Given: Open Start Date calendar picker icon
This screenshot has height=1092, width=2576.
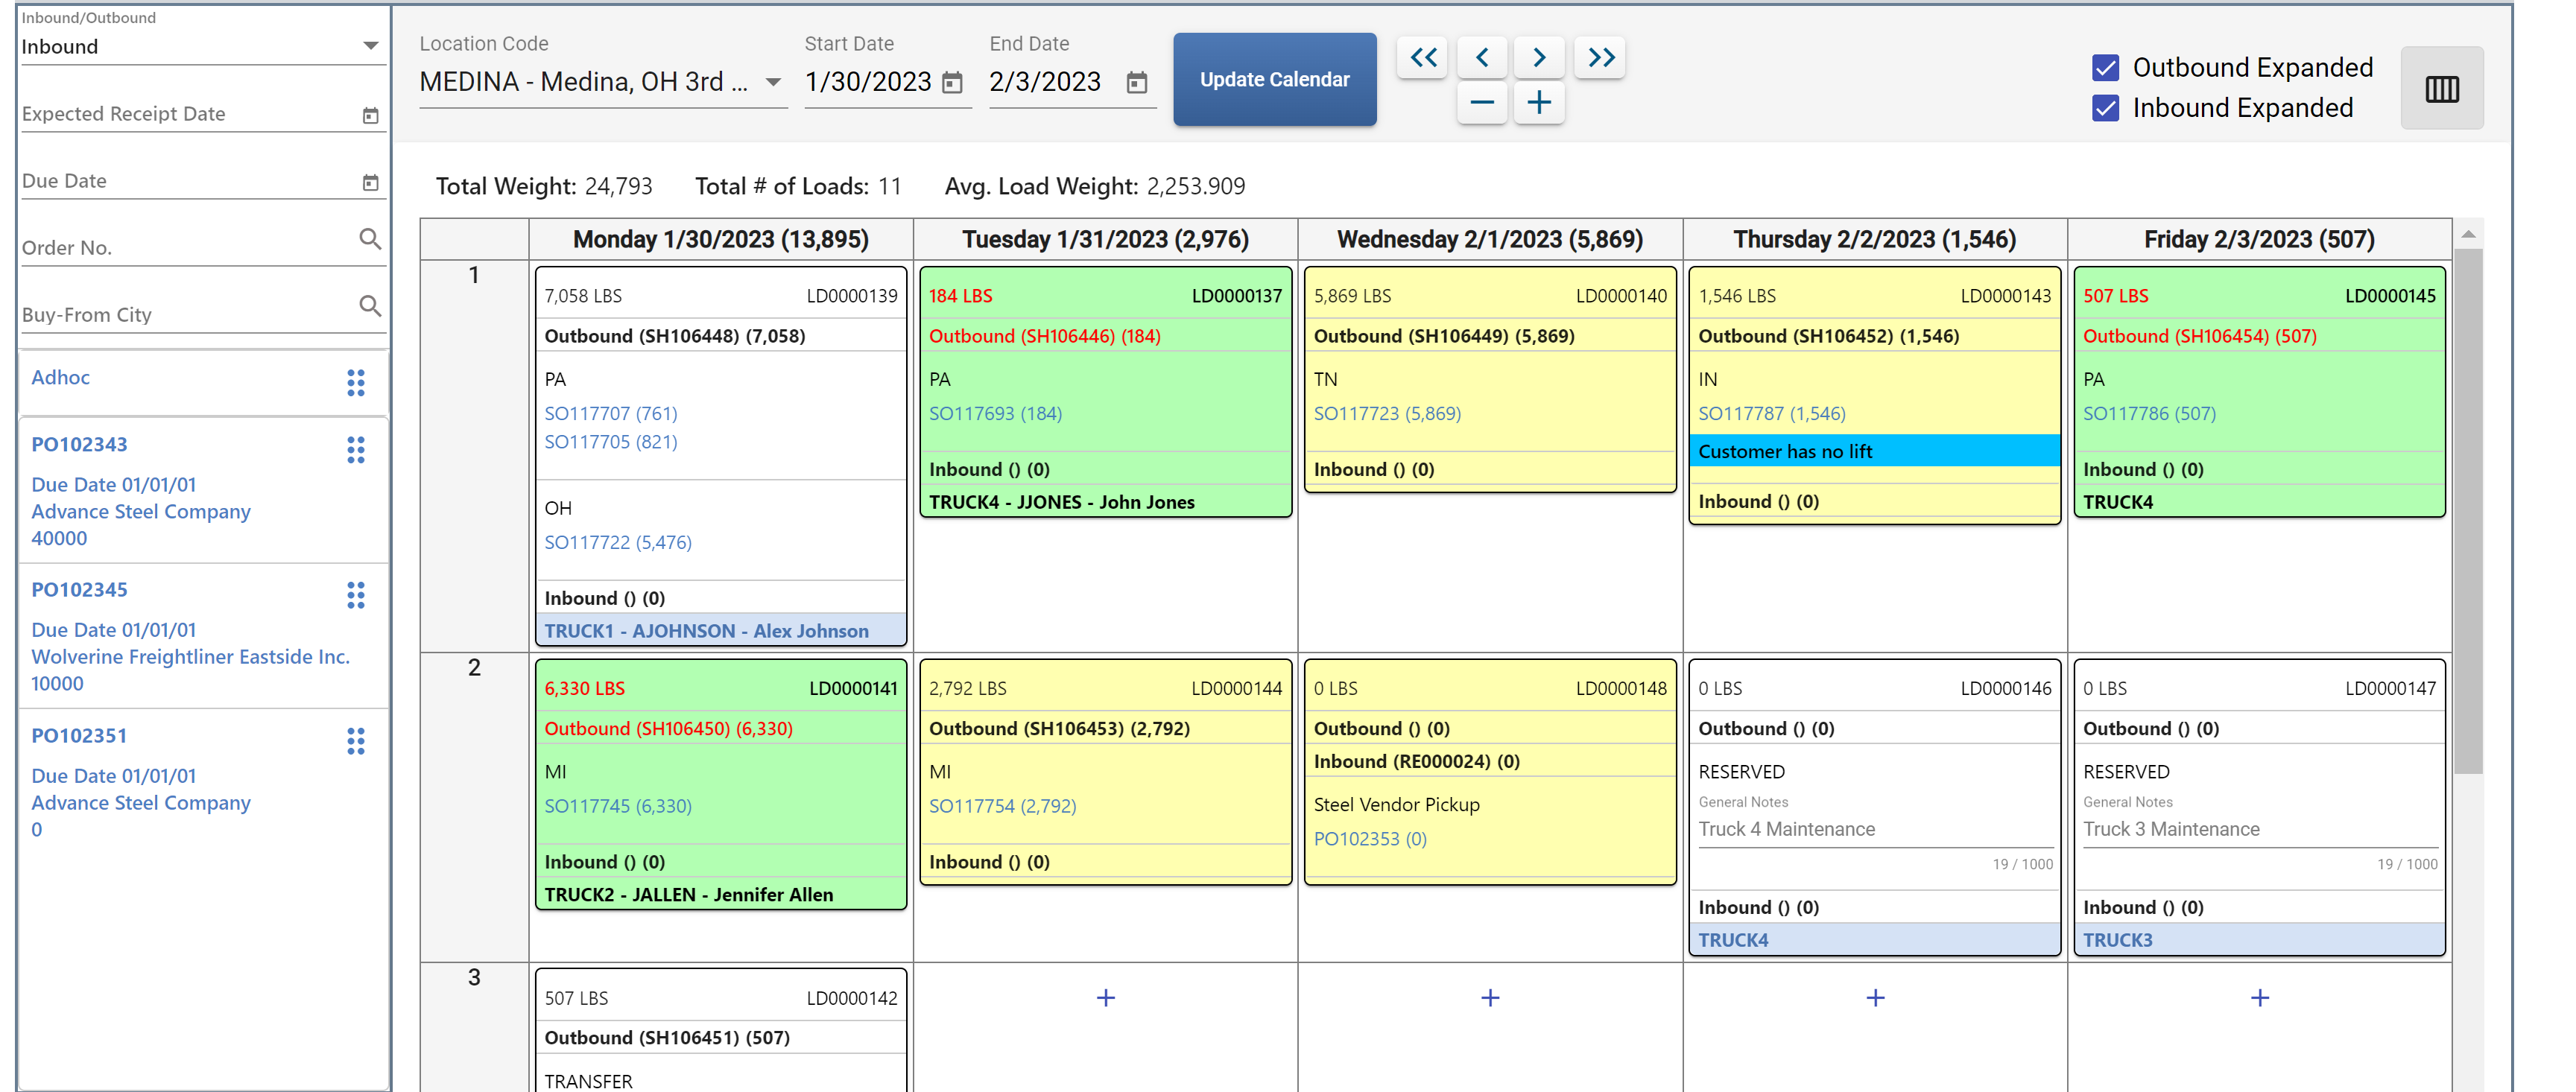Looking at the screenshot, I should tap(952, 82).
